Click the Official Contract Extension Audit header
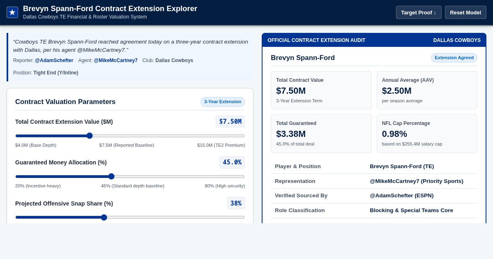493x259 pixels. click(x=316, y=40)
